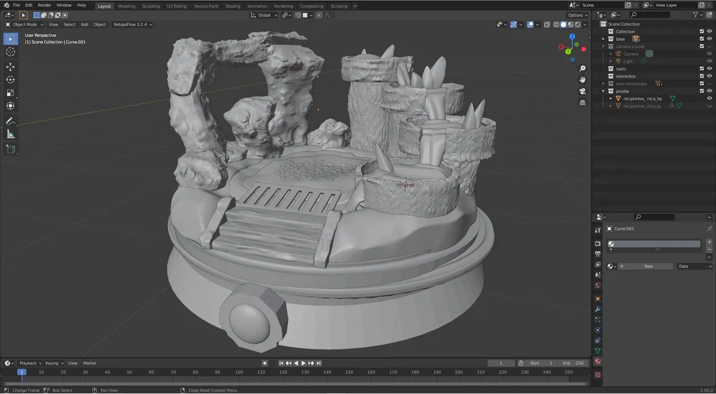
Task: Switch to the Sculpting workspace tab
Action: click(x=150, y=6)
